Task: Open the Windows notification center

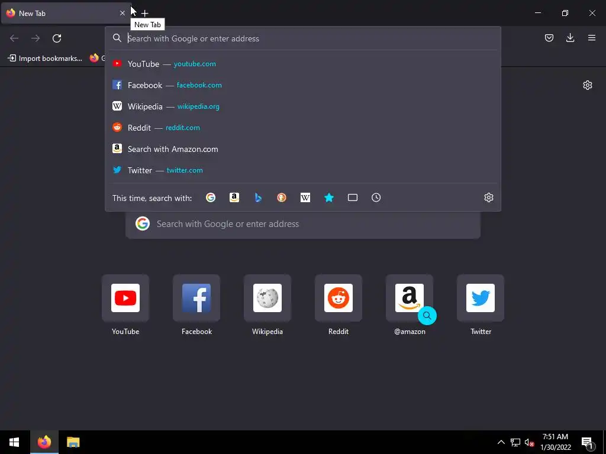Action: coord(588,442)
